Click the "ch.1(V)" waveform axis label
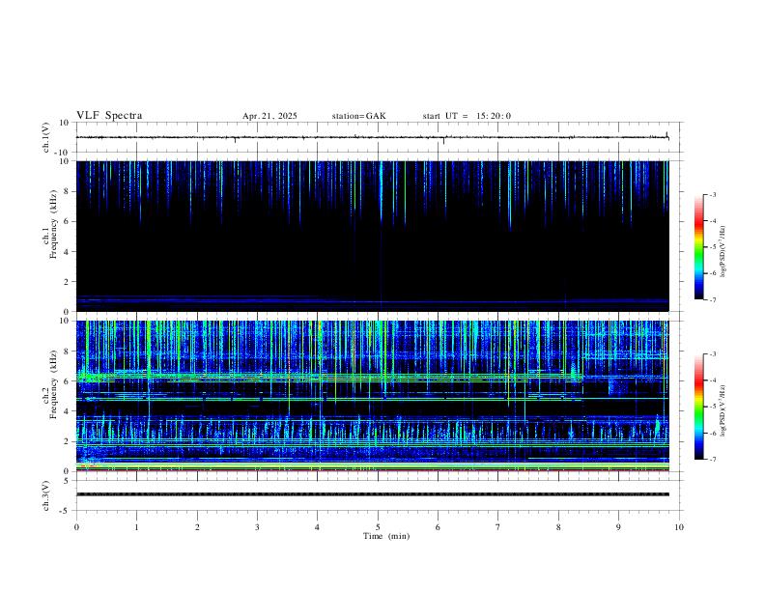765x591 pixels. point(46,137)
